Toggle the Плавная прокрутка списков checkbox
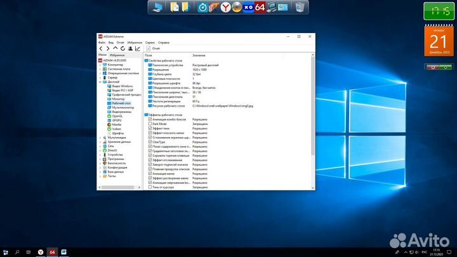The height and width of the screenshot is (257, 457). coord(150,169)
